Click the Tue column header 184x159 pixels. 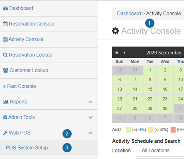point(150,62)
